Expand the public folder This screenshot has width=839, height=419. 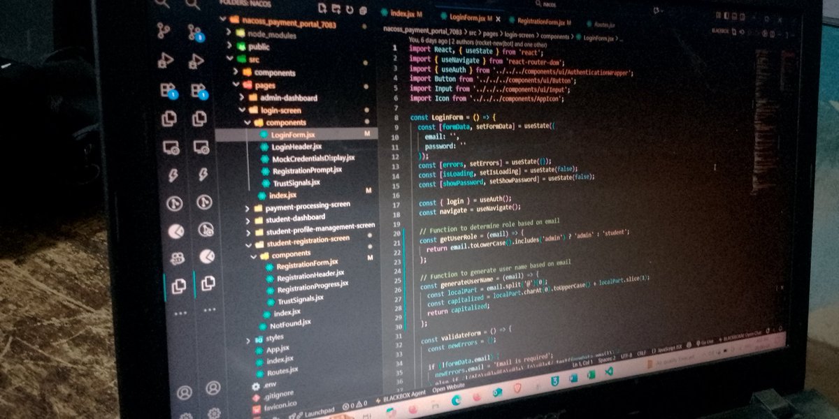click(x=230, y=46)
